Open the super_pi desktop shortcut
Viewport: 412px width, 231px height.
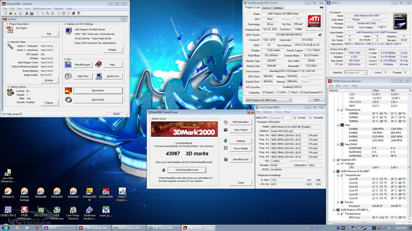106,211
